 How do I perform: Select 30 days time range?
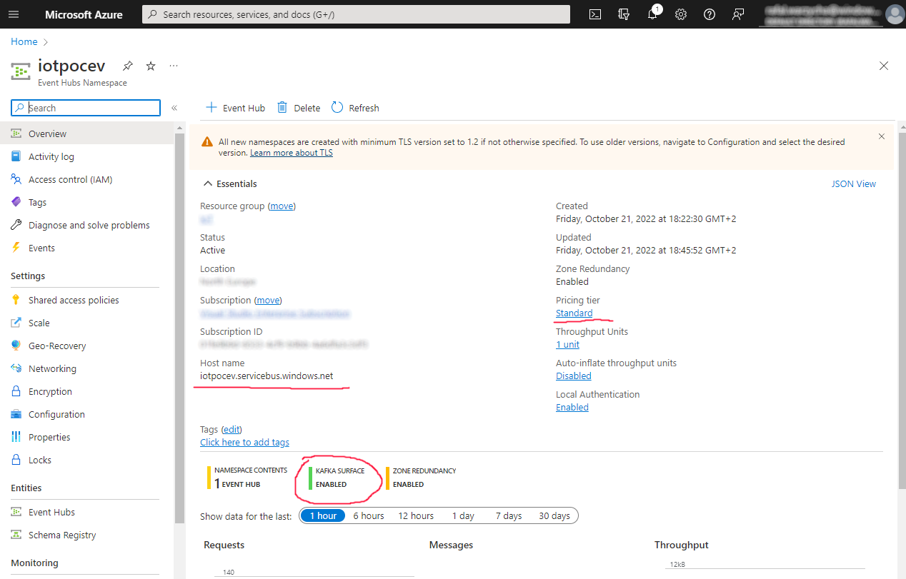(554, 515)
